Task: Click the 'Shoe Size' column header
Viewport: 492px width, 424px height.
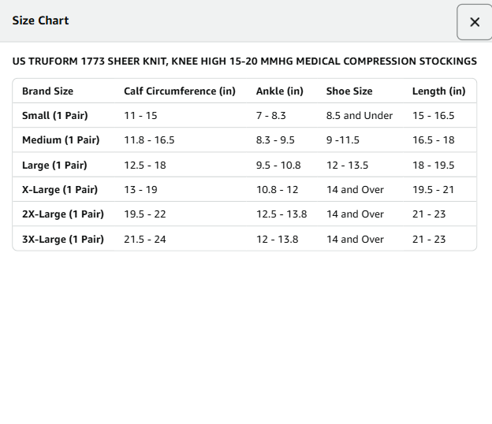Action: [x=349, y=91]
